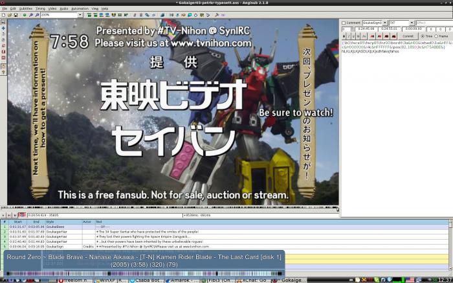Click the Strikeout format button

pyautogui.click(x=359, y=36)
